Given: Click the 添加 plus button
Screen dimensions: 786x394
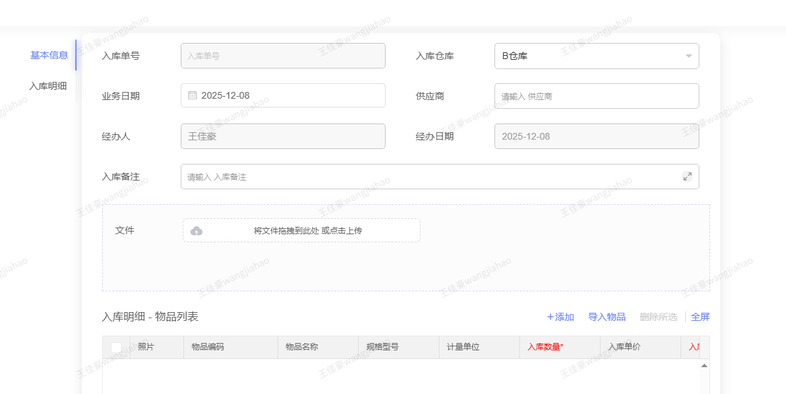Looking at the screenshot, I should pyautogui.click(x=560, y=317).
